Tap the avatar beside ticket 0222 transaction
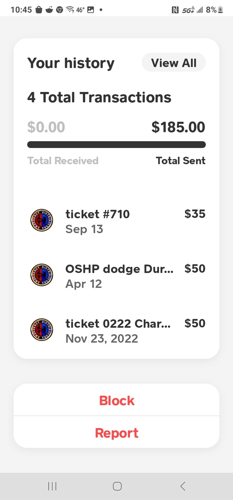 point(42,330)
